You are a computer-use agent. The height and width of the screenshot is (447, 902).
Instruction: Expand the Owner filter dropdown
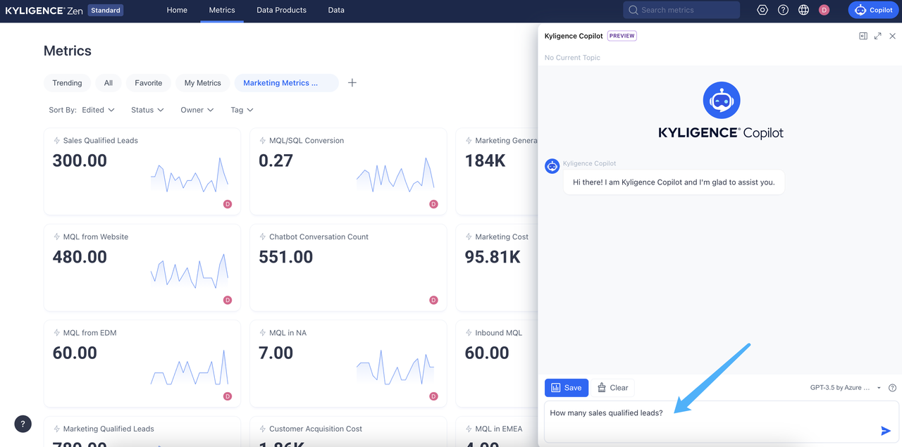197,110
